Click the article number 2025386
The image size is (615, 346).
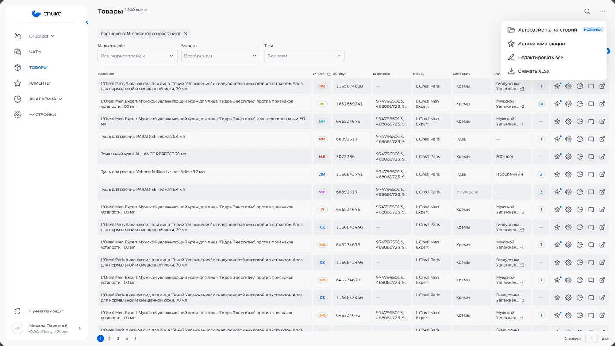(x=345, y=157)
